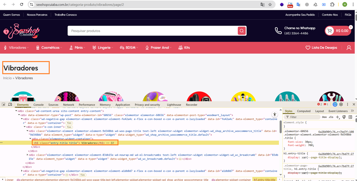Screen dimensions: 357x181
Task: Click the paintbrush rendering emulations icon
Action: [x=344, y=117]
